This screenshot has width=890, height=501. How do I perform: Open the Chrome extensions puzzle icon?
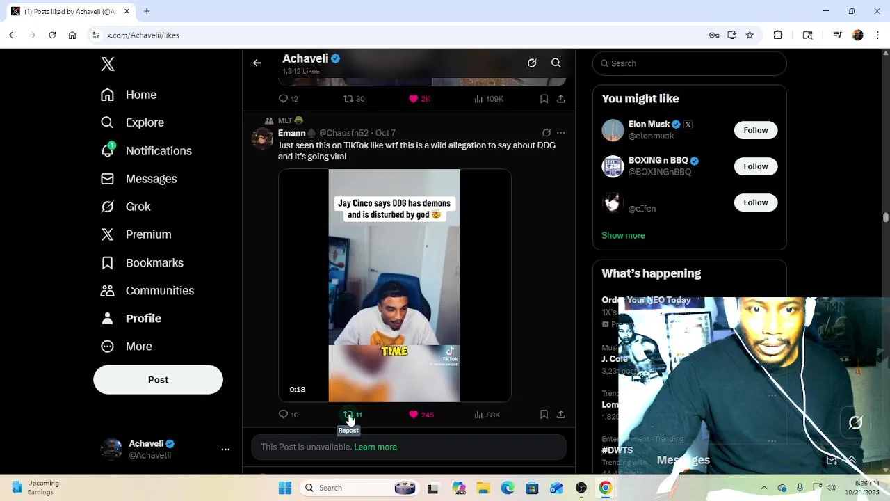point(778,35)
